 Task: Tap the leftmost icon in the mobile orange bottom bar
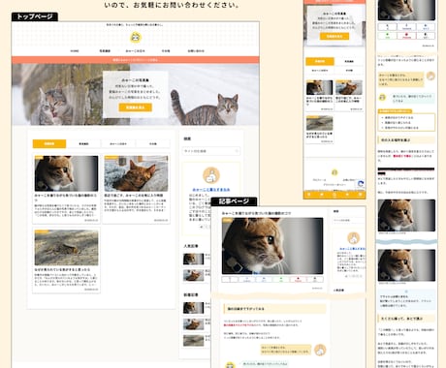pos(309,195)
